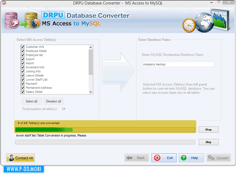The height and width of the screenshot is (174, 236).
Task: Click the clock icon in the banner
Action: tap(189, 25)
